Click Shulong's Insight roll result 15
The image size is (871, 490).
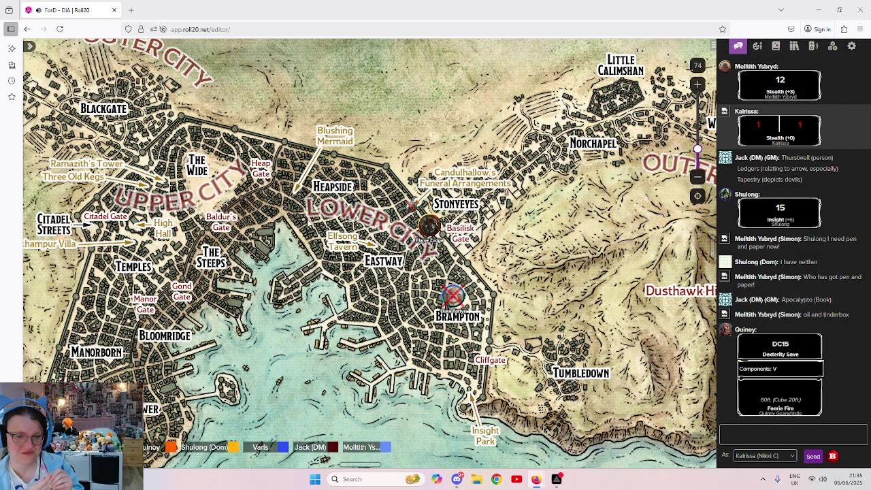780,208
